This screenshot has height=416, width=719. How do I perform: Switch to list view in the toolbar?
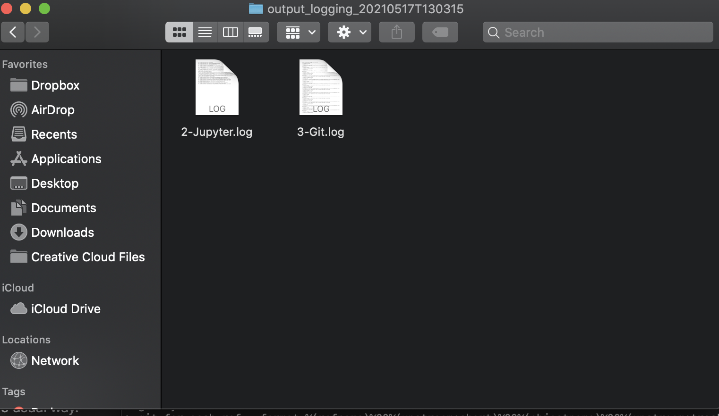[x=205, y=32]
